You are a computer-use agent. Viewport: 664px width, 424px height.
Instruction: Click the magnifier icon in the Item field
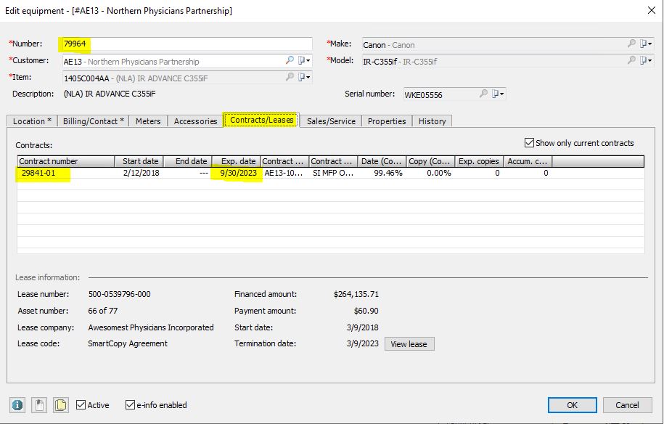(290, 77)
